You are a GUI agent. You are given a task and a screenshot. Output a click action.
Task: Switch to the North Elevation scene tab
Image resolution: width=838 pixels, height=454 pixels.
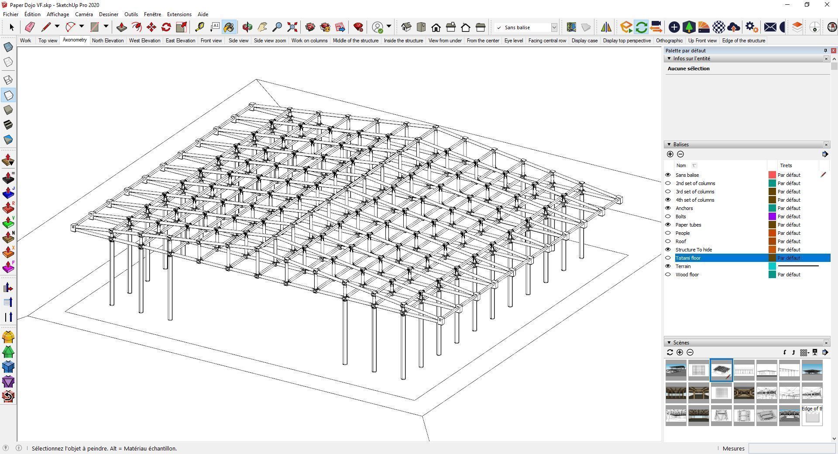tap(107, 41)
